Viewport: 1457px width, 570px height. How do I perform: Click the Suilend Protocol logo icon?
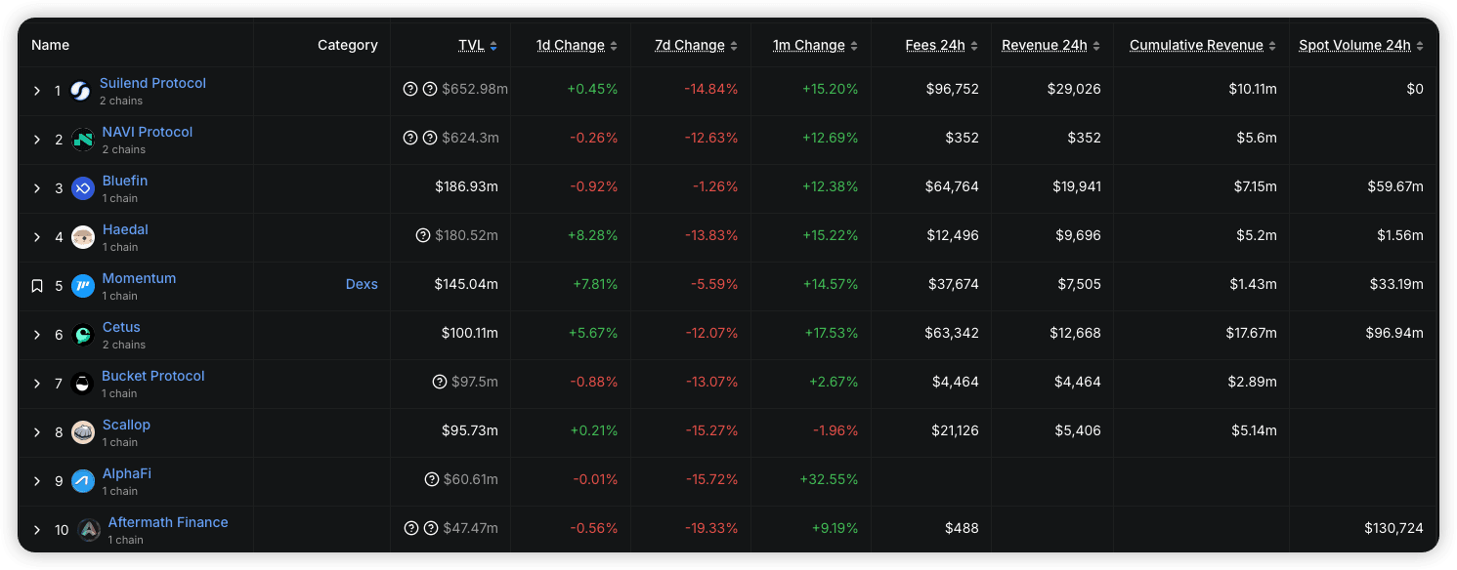(80, 91)
